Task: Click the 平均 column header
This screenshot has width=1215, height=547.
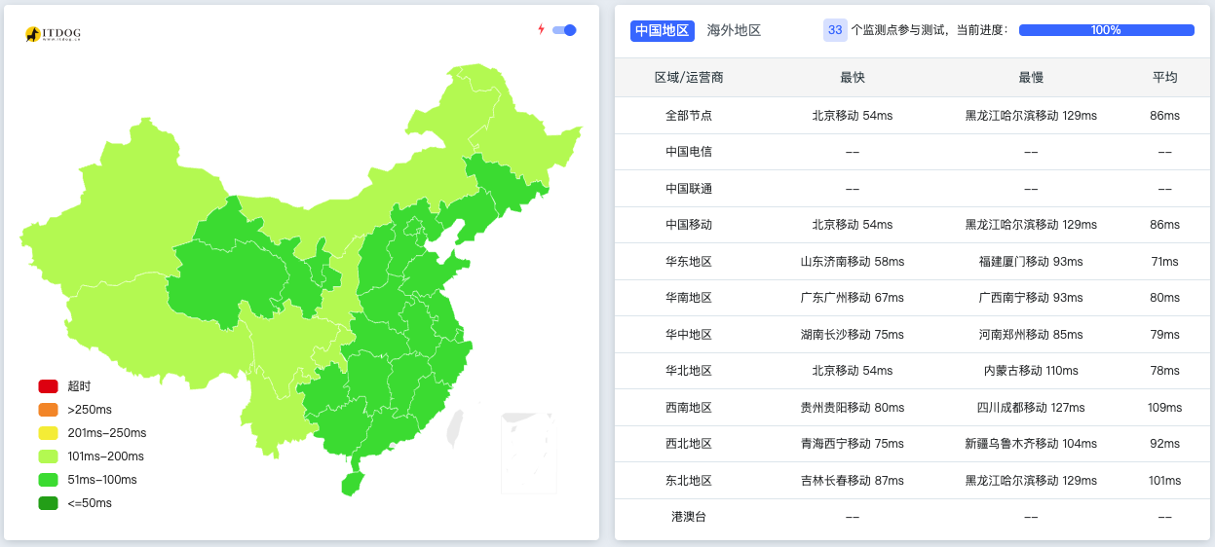Action: [x=1164, y=78]
